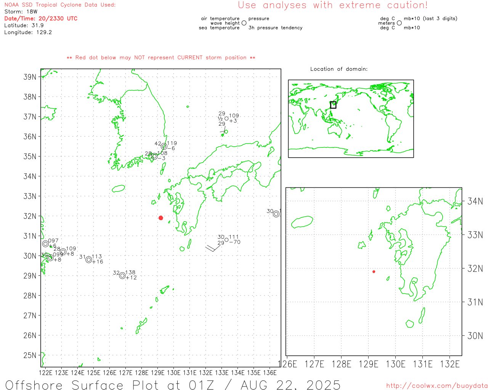Click black domain box on world map
Image resolution: width=488 pixels, height=390 pixels.
pyautogui.click(x=333, y=105)
